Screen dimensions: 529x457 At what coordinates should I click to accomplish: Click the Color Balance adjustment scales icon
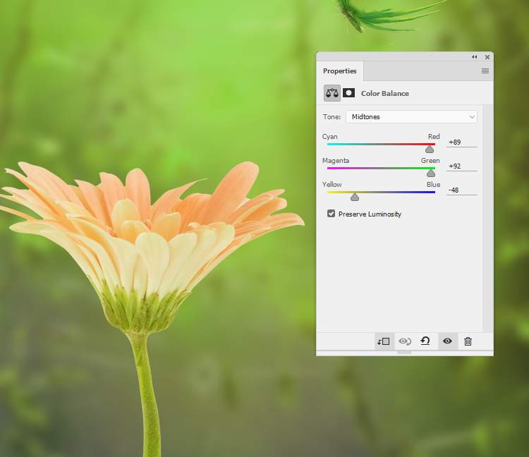332,93
